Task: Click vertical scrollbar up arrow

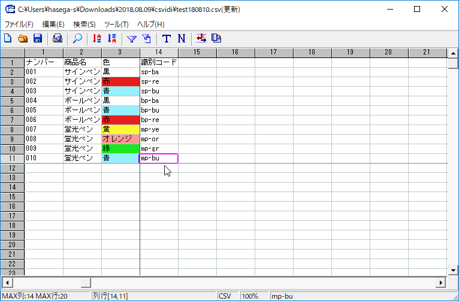Action: point(453,53)
